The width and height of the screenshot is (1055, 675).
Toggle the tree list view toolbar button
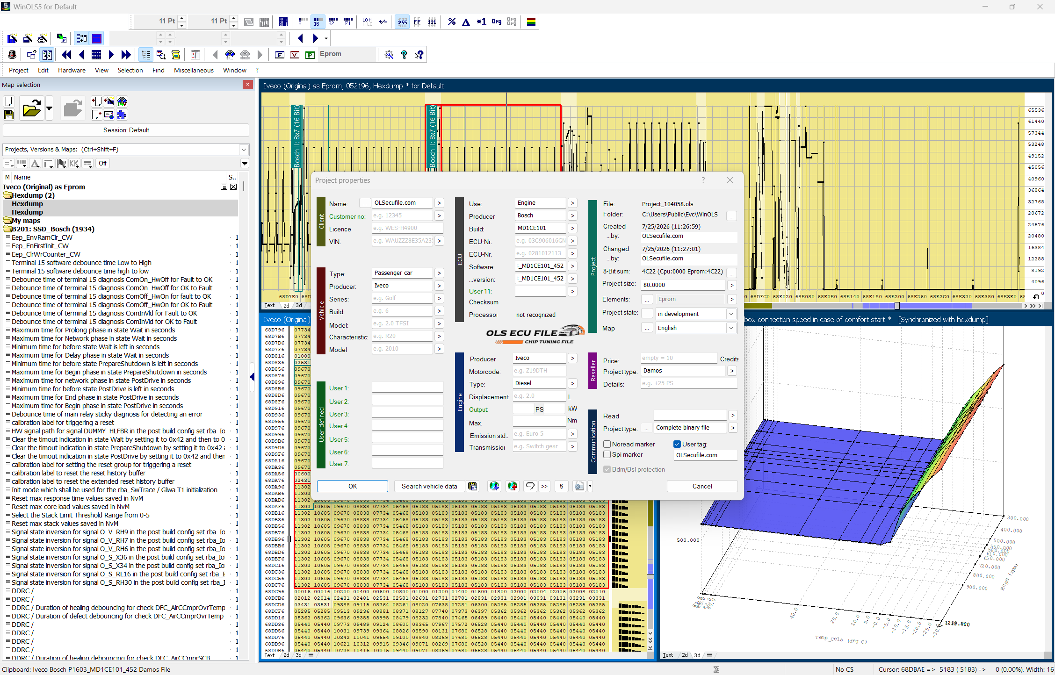(146, 55)
